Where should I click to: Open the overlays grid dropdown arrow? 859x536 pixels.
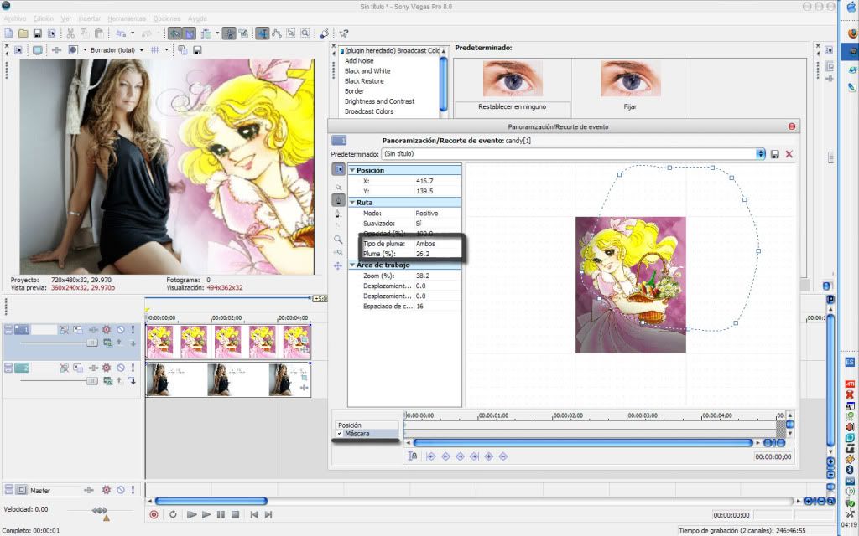coord(167,49)
